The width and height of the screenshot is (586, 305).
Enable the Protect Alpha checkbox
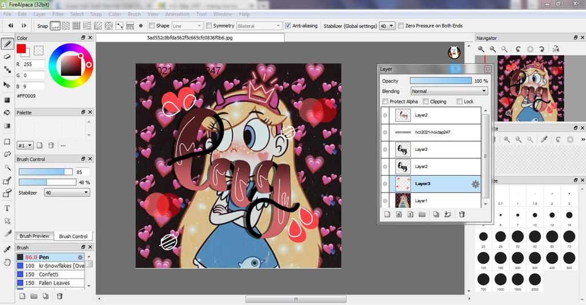385,102
